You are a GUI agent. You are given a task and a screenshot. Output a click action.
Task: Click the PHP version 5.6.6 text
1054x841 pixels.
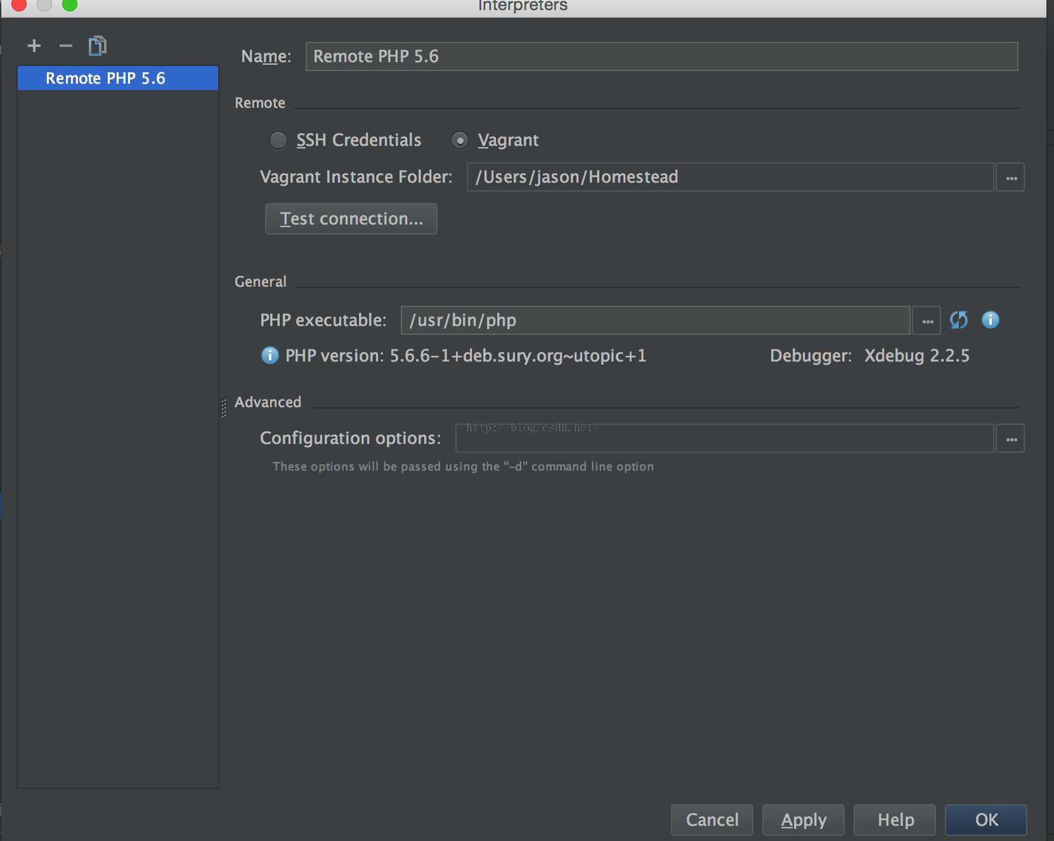pos(466,356)
